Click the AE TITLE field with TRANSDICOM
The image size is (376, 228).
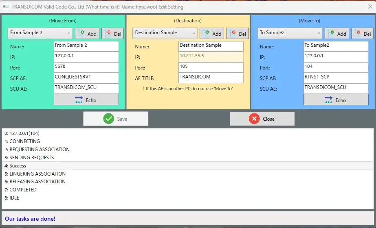211,78
